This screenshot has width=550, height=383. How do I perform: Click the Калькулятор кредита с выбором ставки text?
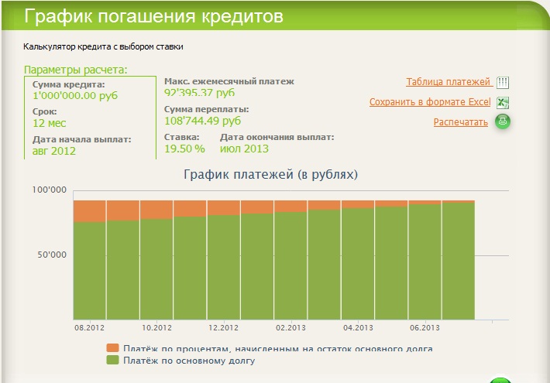(103, 46)
